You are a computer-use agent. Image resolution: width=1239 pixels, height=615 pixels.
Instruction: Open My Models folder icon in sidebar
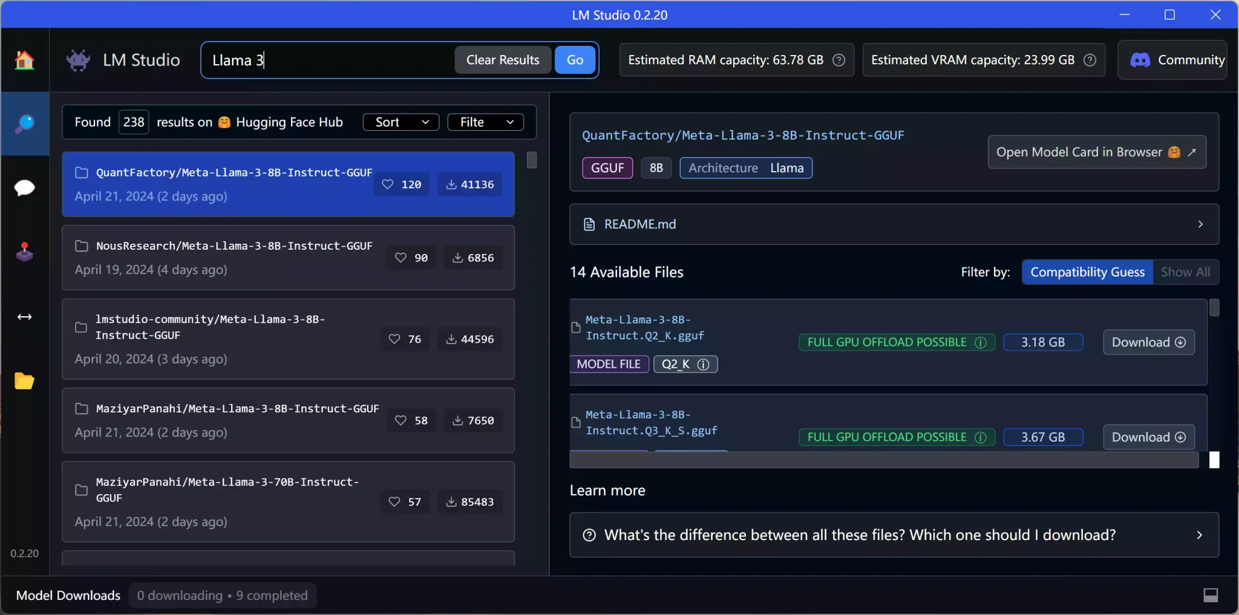click(x=24, y=381)
